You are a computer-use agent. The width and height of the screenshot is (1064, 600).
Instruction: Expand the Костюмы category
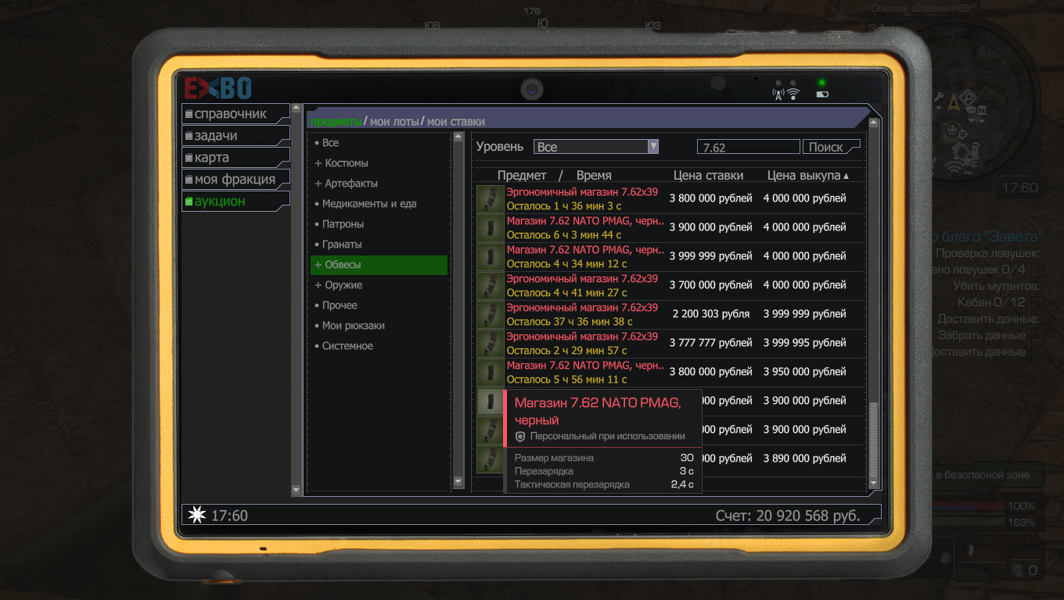(318, 163)
